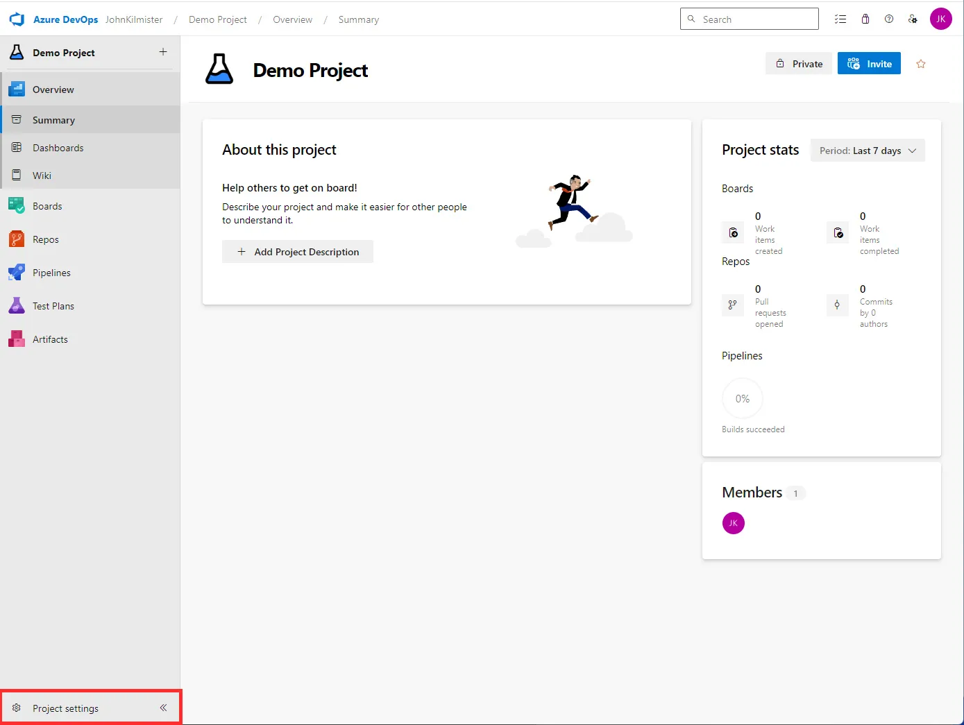Click the Overview hub icon
This screenshot has width=964, height=725.
(x=17, y=89)
